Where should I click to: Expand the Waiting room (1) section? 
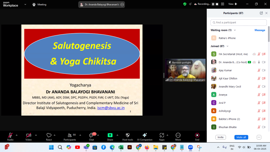click(x=235, y=30)
